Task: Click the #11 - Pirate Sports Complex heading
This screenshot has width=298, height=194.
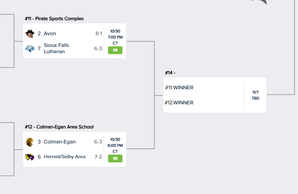Action: (x=54, y=19)
